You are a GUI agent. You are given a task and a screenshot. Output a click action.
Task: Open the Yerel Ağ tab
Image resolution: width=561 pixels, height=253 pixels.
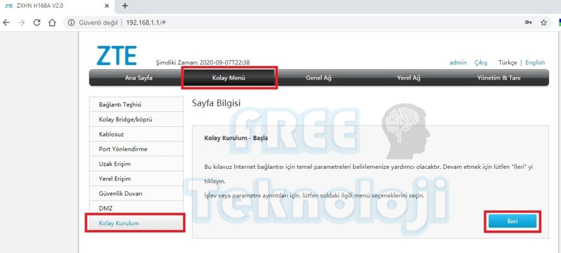[x=408, y=78]
